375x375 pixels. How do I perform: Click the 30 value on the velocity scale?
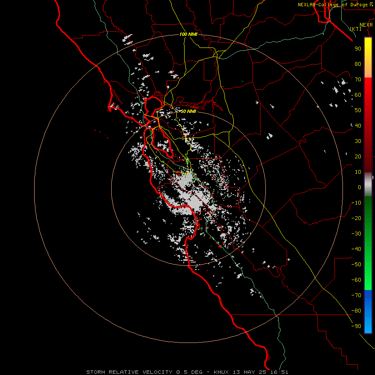click(358, 141)
